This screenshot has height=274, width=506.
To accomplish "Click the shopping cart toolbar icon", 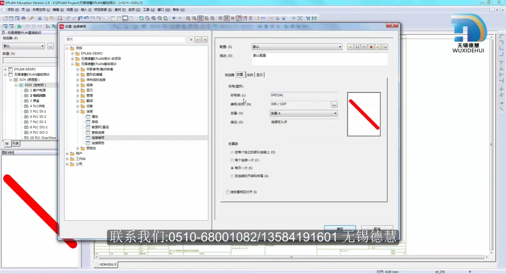I will [x=308, y=18].
